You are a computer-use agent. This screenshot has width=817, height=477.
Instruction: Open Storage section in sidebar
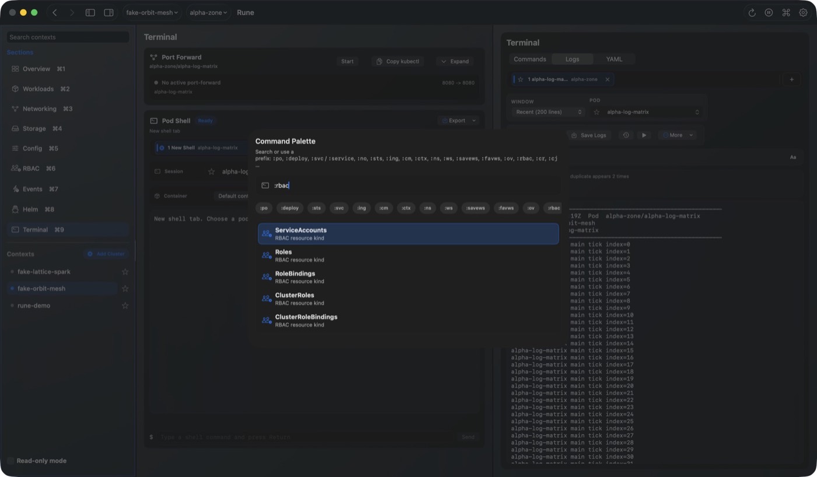point(68,128)
